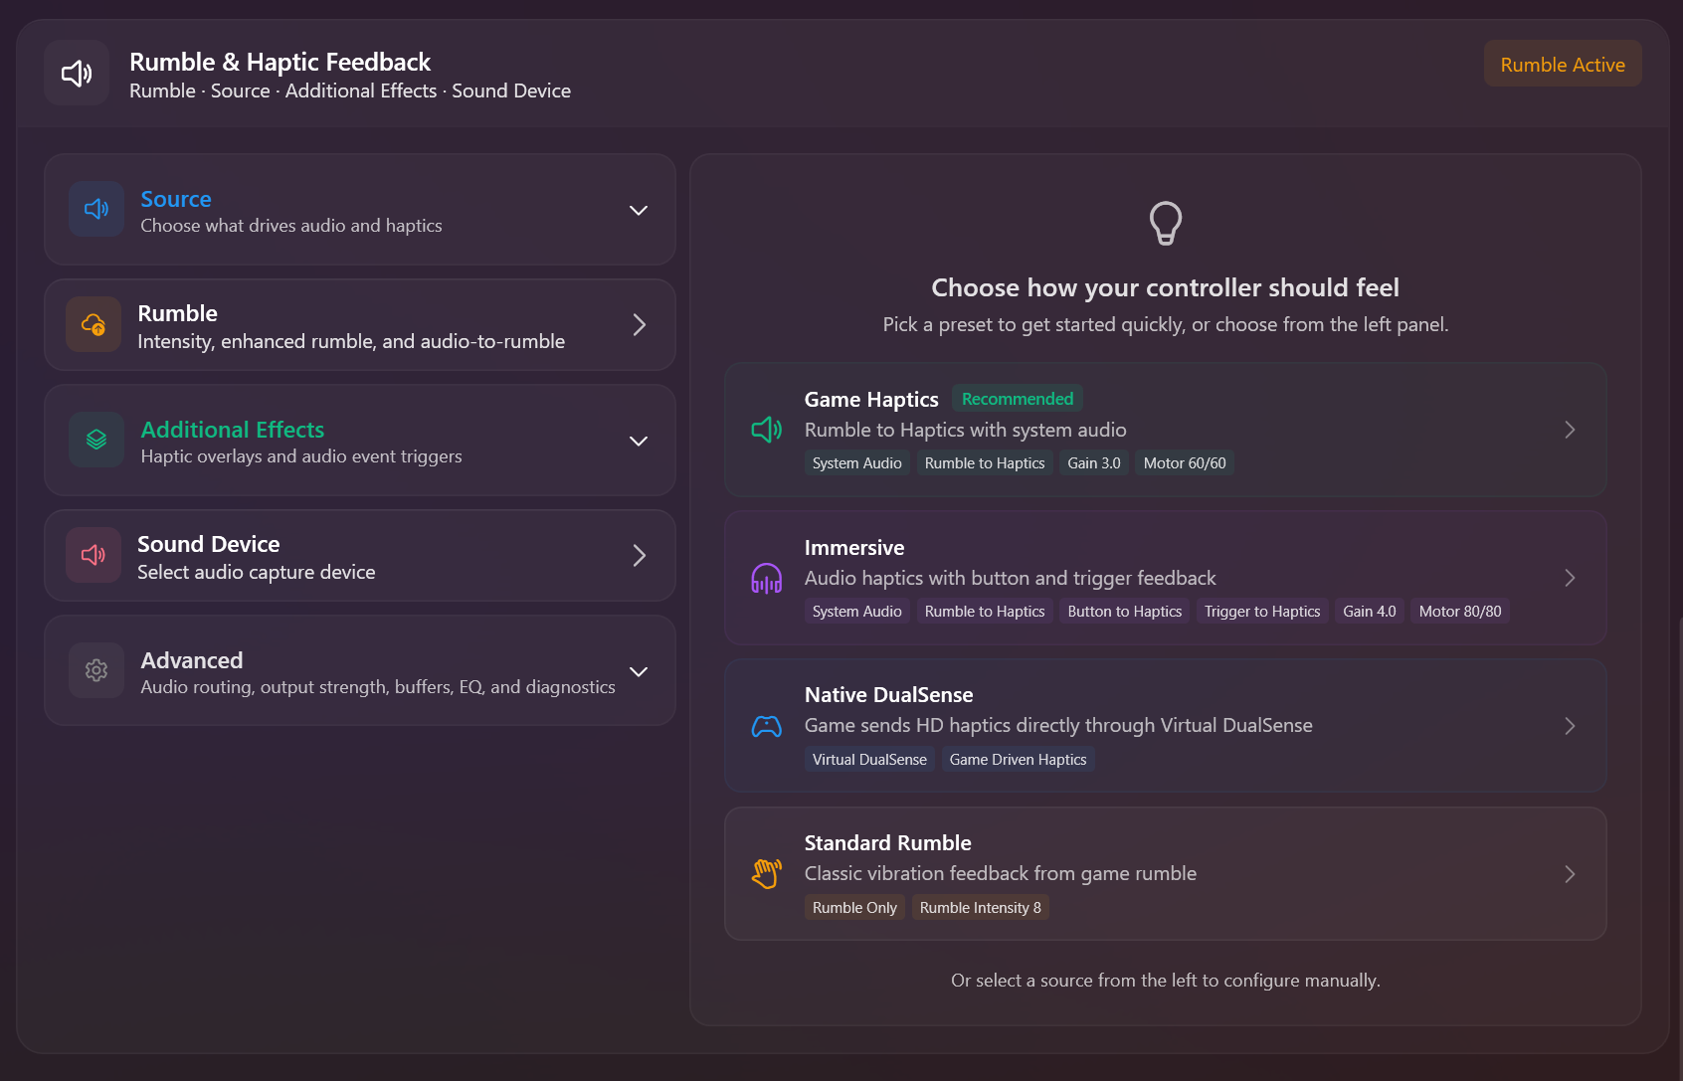Click the blue Source speaker icon
1683x1081 pixels.
tap(96, 209)
